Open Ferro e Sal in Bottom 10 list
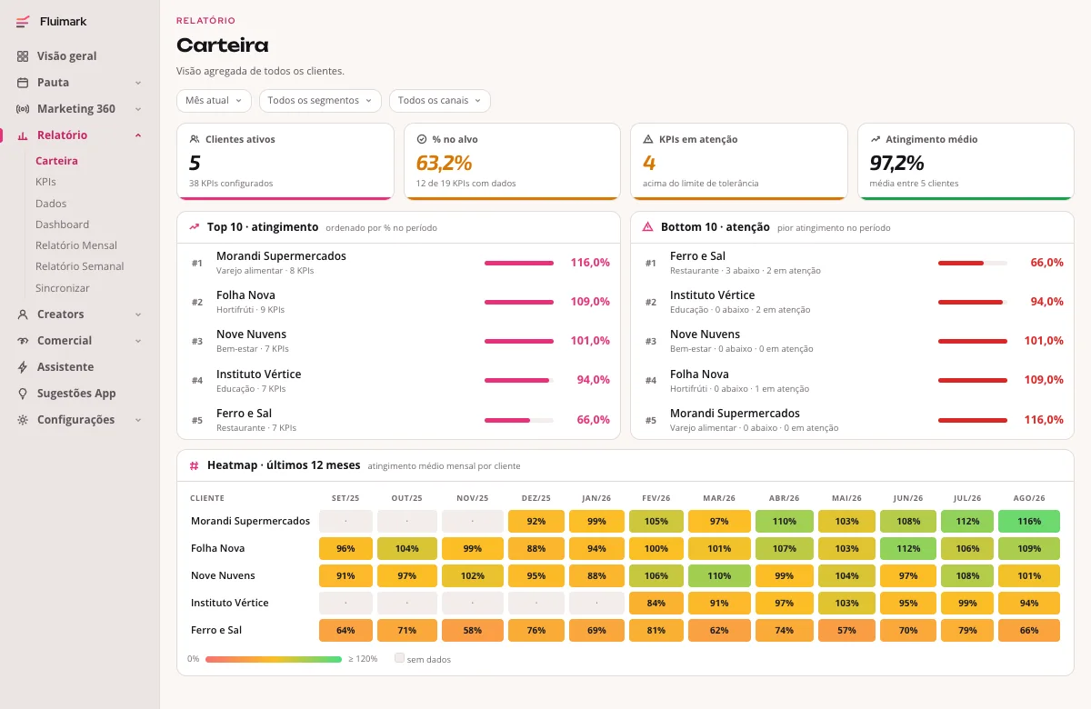 click(852, 263)
